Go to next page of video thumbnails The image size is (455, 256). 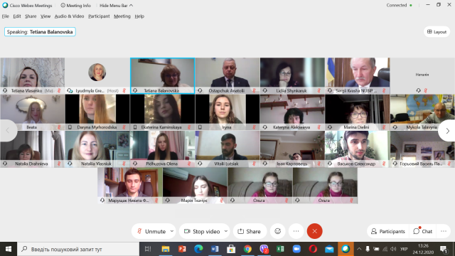coord(447,131)
